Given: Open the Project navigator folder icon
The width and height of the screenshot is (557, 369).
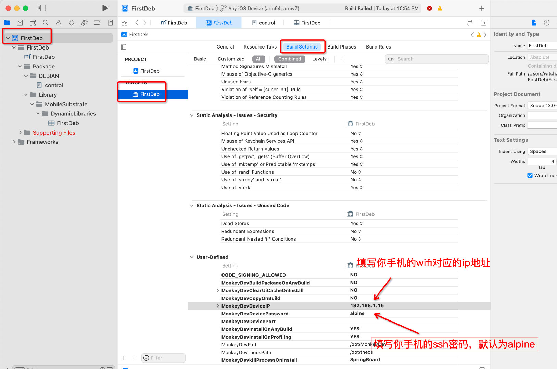Looking at the screenshot, I should [7, 23].
